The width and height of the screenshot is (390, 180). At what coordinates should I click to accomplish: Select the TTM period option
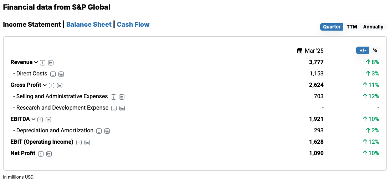tap(352, 27)
